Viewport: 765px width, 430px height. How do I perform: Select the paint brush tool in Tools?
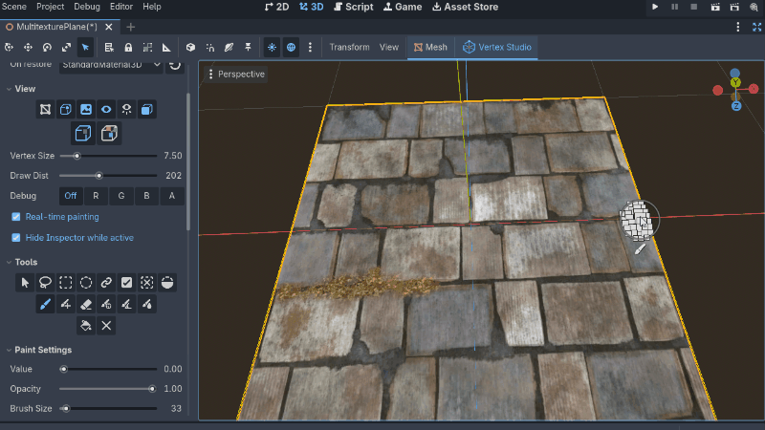(45, 304)
